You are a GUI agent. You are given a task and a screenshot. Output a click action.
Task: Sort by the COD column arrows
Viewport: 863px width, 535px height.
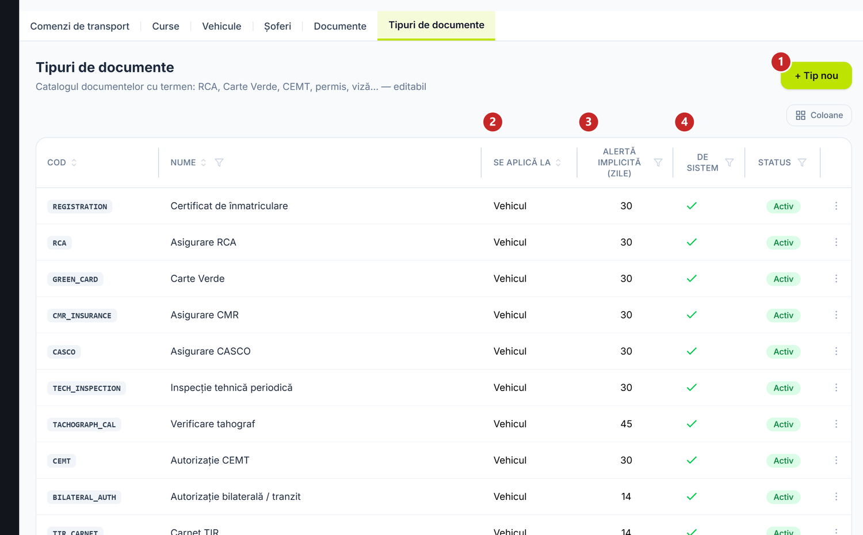pos(74,162)
